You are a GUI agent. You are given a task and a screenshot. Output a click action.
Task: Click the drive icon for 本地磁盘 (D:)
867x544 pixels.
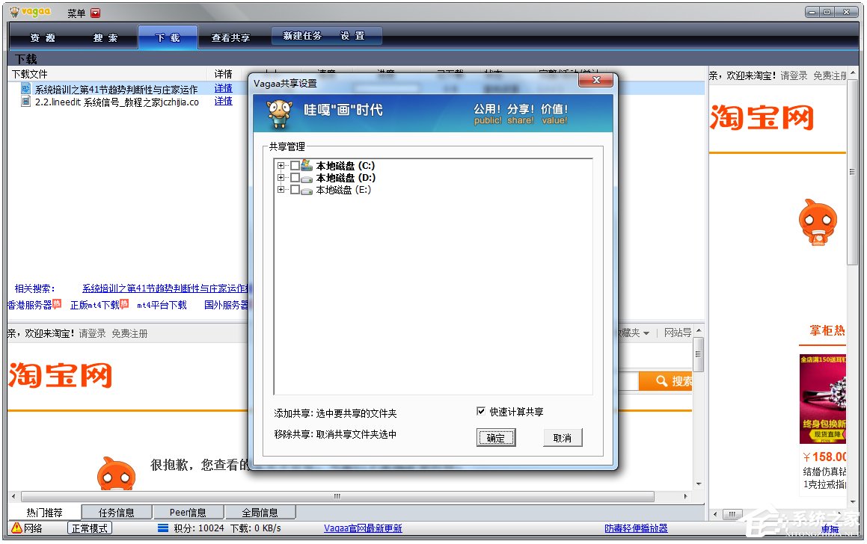point(307,178)
